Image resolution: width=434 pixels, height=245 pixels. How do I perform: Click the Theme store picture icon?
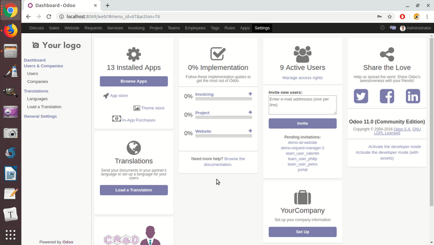click(x=137, y=108)
